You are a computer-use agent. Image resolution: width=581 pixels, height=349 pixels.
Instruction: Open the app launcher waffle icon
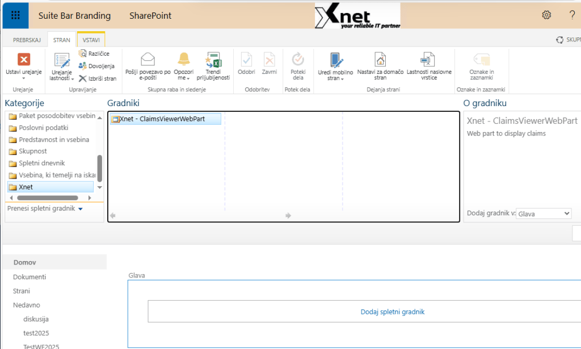15,15
